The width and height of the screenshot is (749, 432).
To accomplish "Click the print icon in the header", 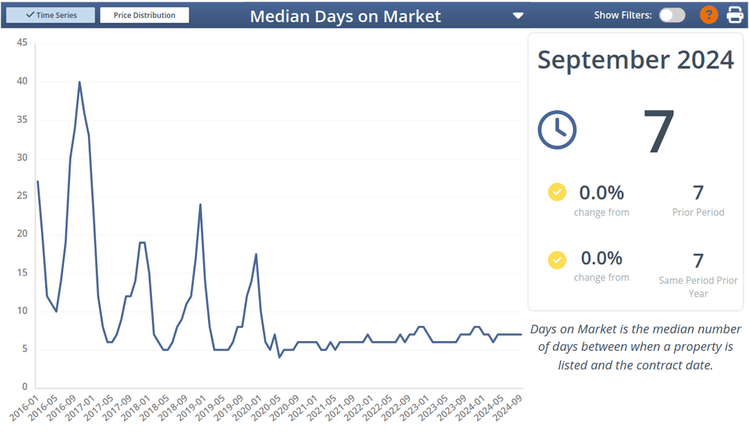I will [737, 14].
